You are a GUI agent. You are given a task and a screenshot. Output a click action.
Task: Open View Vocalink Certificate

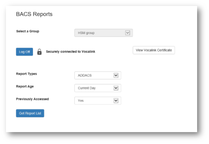coord(154,50)
